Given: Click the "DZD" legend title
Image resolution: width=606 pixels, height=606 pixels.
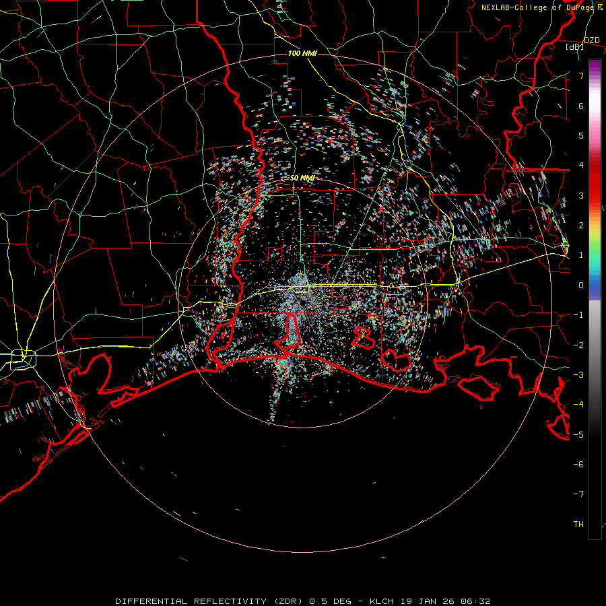Looking at the screenshot, I should pyautogui.click(x=591, y=40).
